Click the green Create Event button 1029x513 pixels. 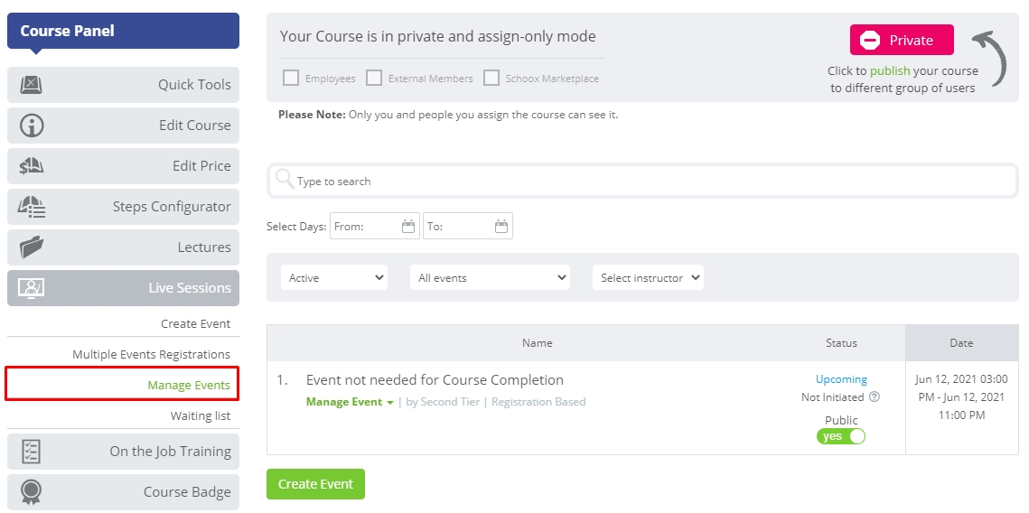(x=315, y=484)
